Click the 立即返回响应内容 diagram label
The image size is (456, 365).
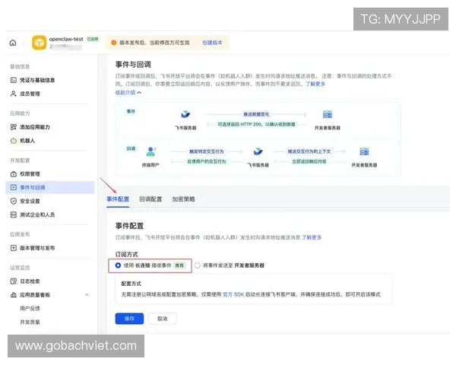tap(309, 161)
